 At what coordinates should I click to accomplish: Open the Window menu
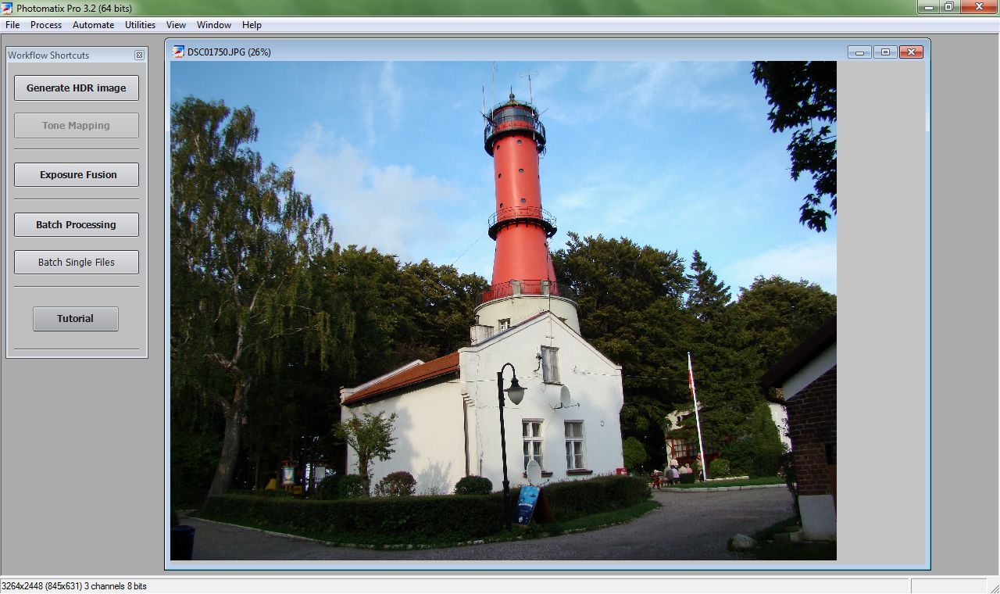pyautogui.click(x=213, y=25)
